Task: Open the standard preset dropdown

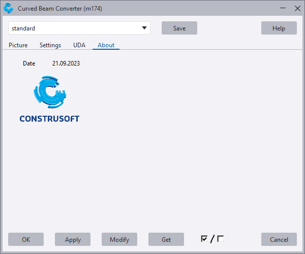Action: coord(79,28)
